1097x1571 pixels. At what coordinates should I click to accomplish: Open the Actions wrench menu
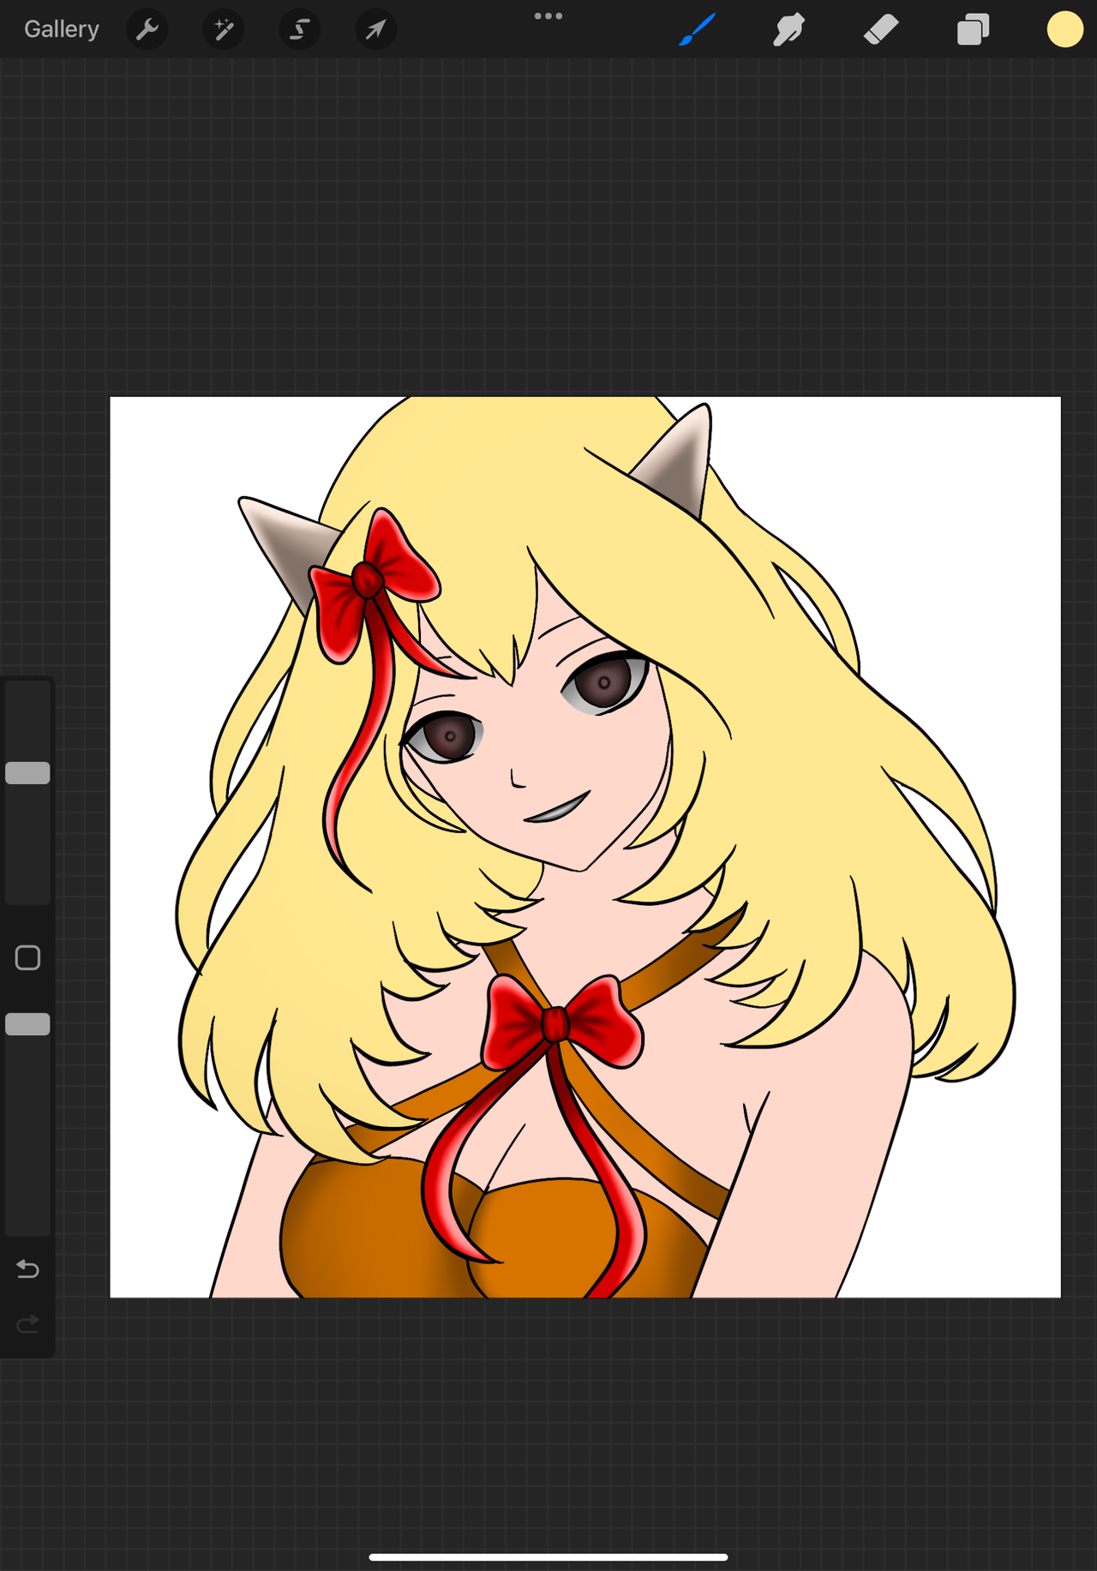click(147, 30)
